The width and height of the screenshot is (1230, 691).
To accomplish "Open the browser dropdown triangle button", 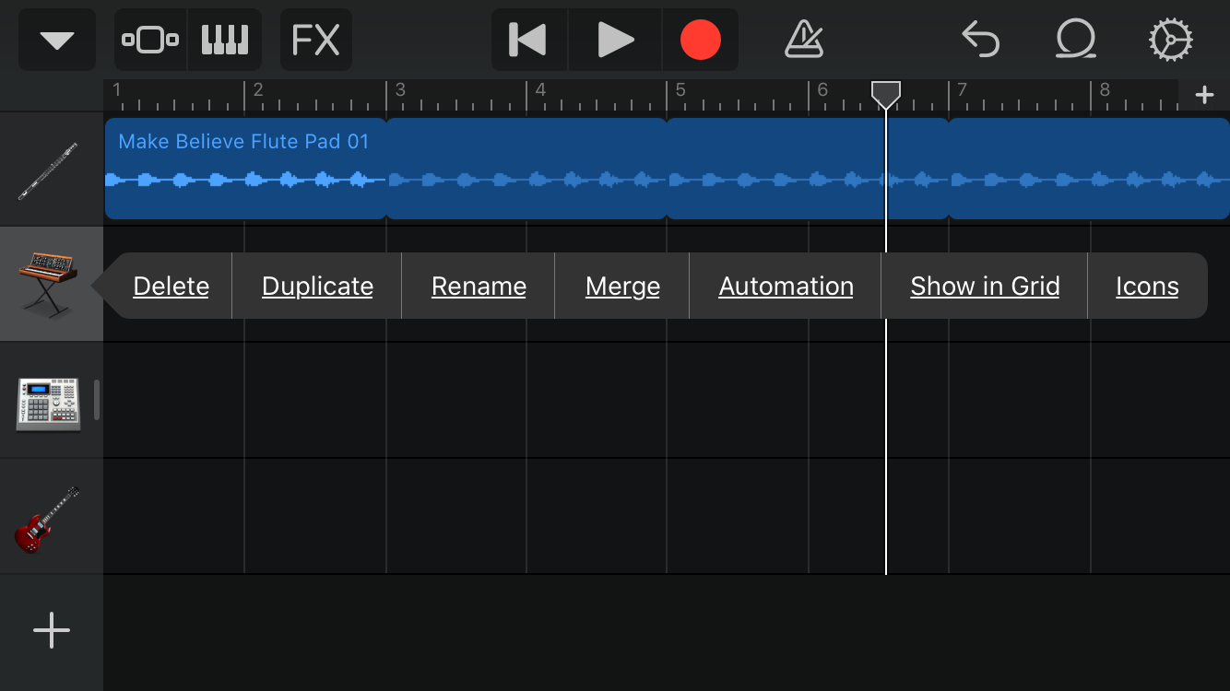I will [x=57, y=41].
